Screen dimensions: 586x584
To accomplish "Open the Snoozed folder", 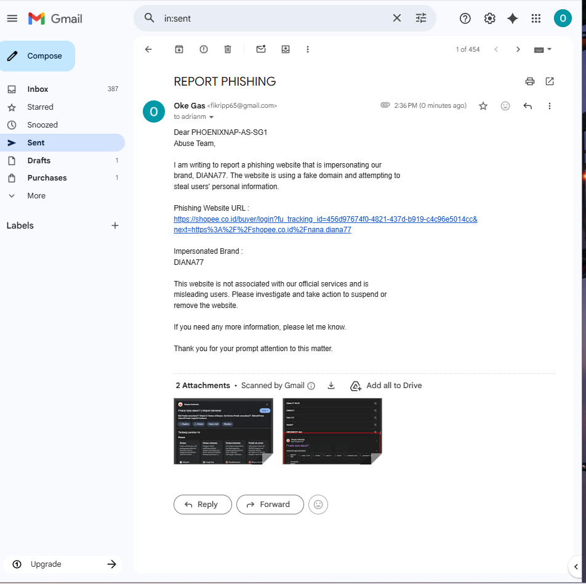I will (62, 125).
